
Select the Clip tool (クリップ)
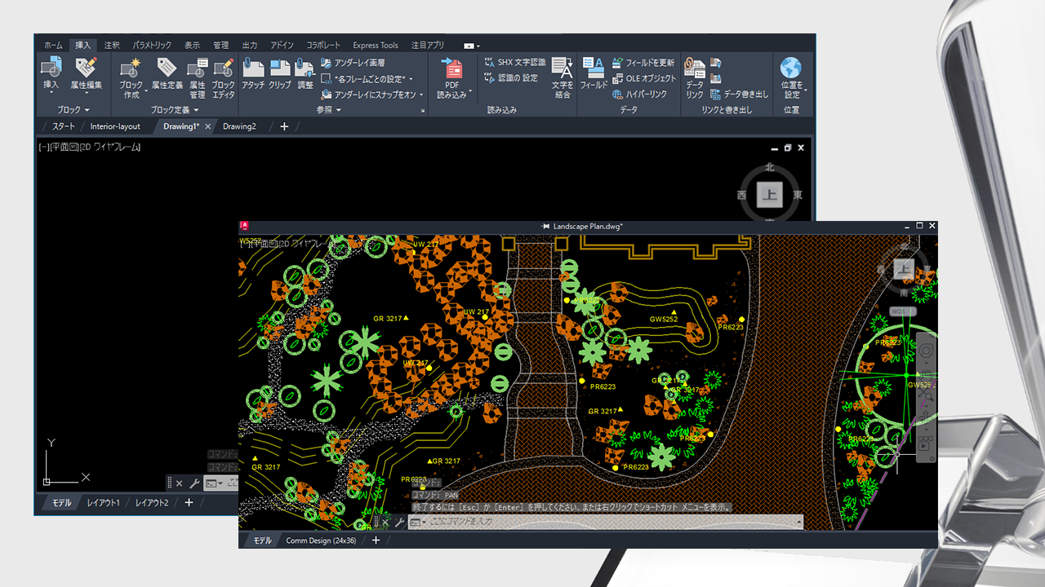(x=281, y=73)
